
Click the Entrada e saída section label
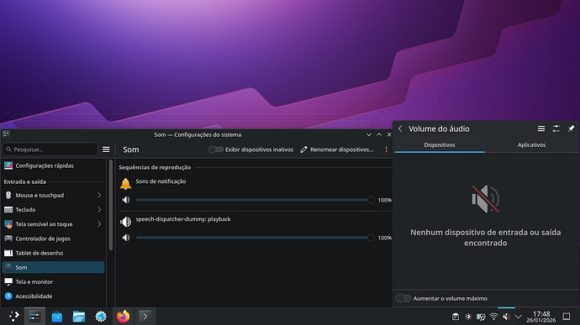click(24, 182)
